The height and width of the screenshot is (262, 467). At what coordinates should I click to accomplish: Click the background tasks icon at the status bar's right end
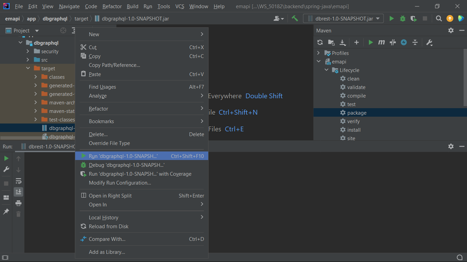(460, 257)
